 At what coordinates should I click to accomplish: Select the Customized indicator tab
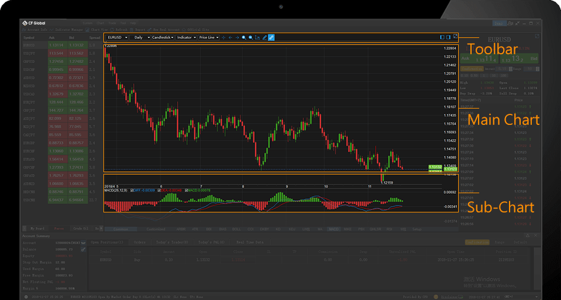156,229
